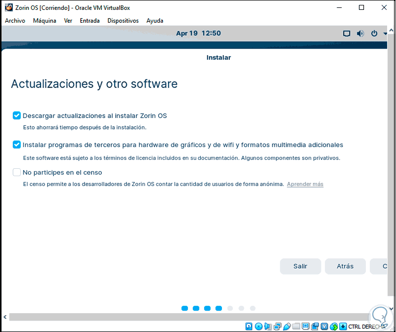Click the vertical scrollbar down arrow
Viewport: 396px width, 332px height.
(391, 309)
